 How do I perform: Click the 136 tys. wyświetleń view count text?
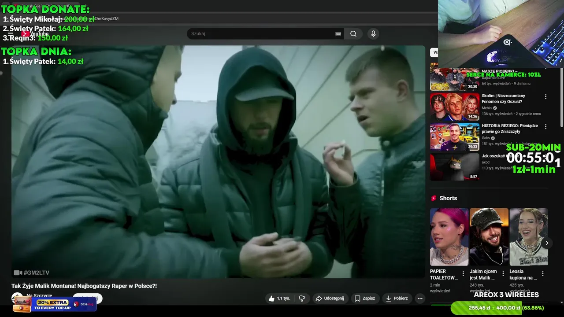(x=497, y=114)
